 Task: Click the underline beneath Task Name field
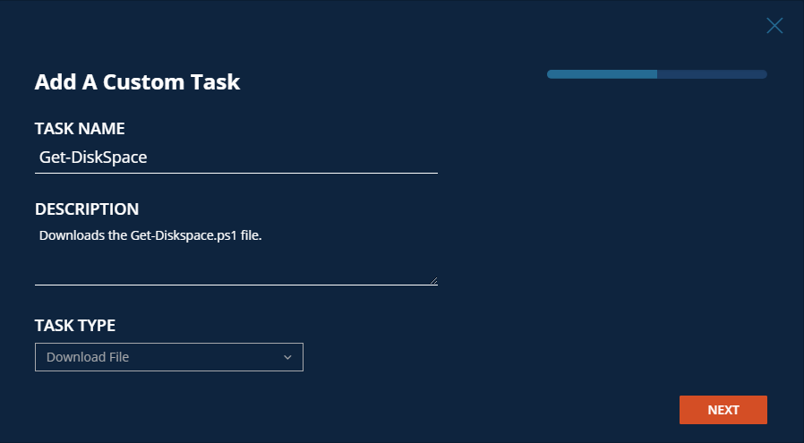(x=235, y=172)
